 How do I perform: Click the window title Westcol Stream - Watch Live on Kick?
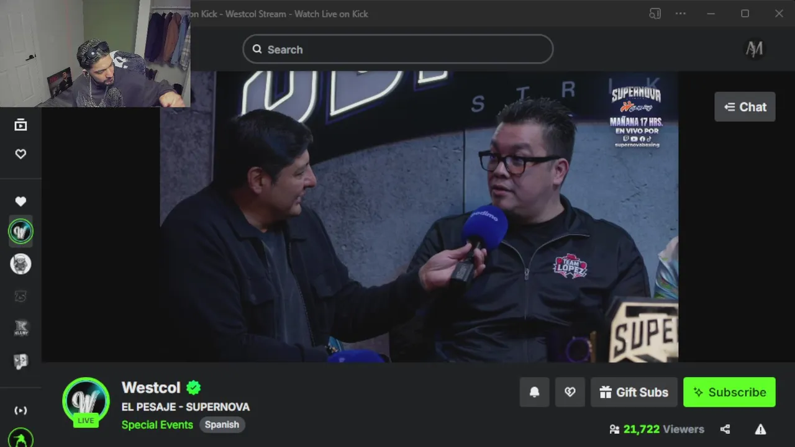pyautogui.click(x=297, y=14)
